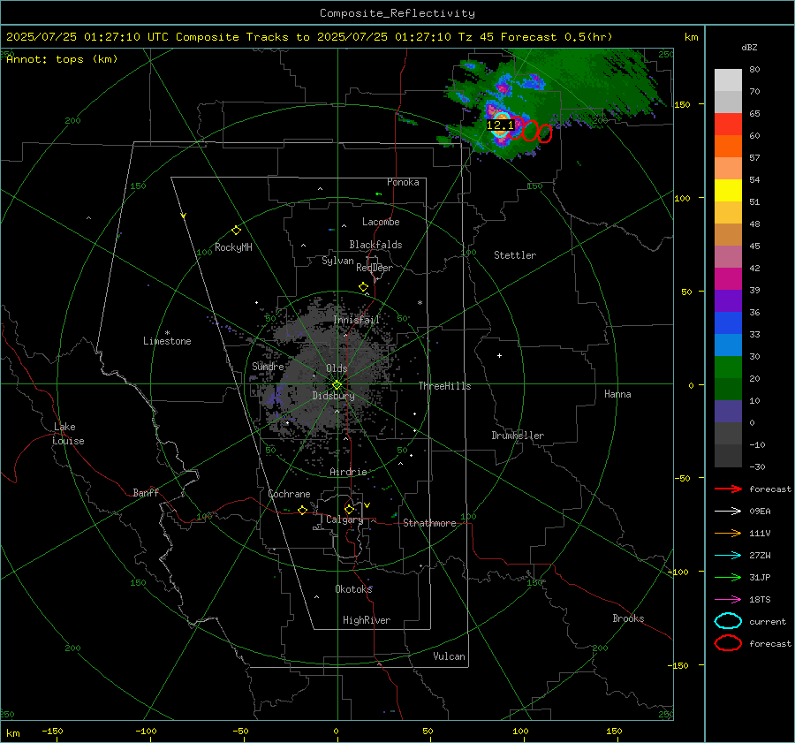Viewport: 795px width, 743px height.
Task: Select the 42 dBZ magenta swatch
Action: pyautogui.click(x=728, y=278)
